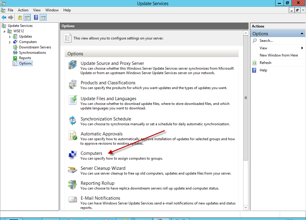Open the Products and Classifications icon
This screenshot has height=220, width=306.
tap(73, 85)
